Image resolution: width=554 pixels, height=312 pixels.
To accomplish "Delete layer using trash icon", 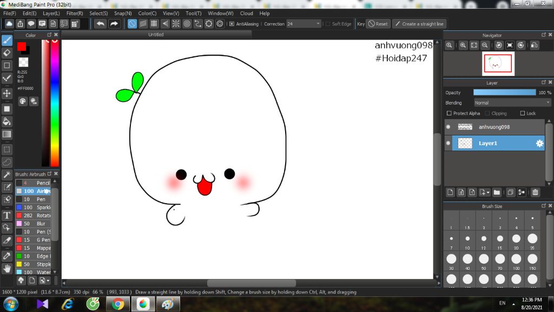I will (535, 192).
